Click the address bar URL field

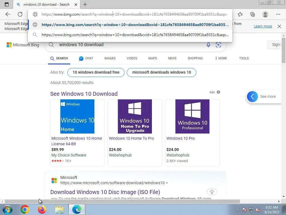(134, 14)
